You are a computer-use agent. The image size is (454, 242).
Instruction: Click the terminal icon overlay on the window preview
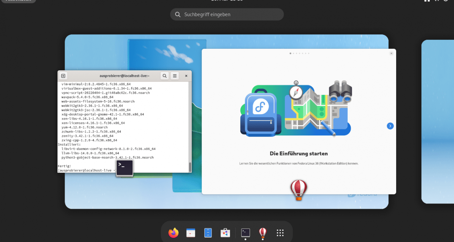(x=125, y=168)
